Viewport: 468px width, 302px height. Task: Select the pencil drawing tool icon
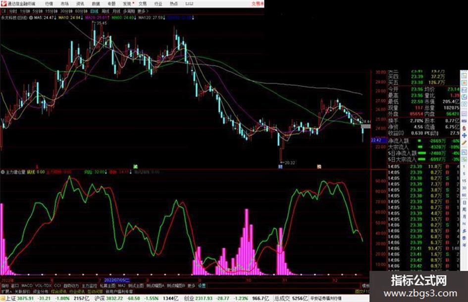coord(464,143)
